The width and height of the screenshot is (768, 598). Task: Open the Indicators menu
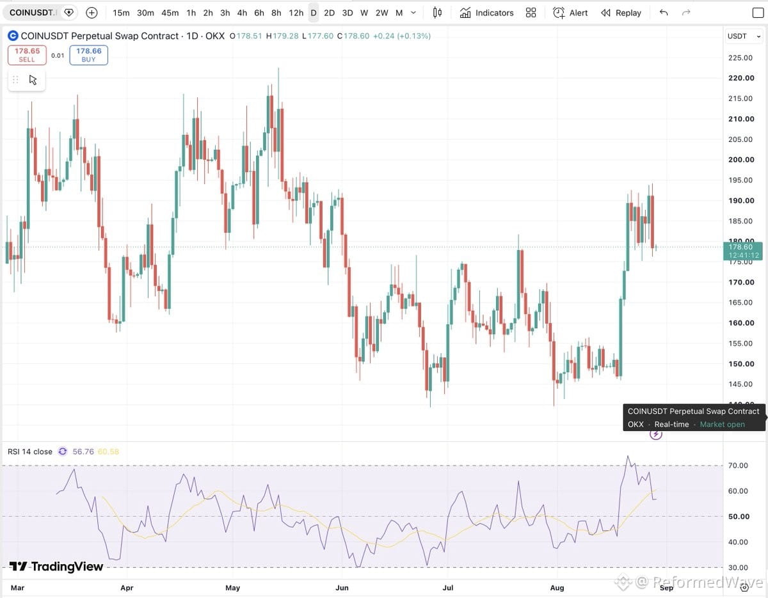(486, 13)
